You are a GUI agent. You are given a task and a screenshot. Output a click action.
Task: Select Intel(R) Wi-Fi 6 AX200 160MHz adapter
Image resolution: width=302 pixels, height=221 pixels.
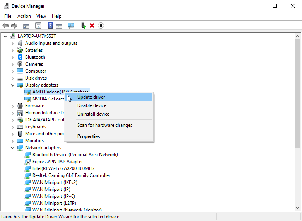click(x=63, y=168)
